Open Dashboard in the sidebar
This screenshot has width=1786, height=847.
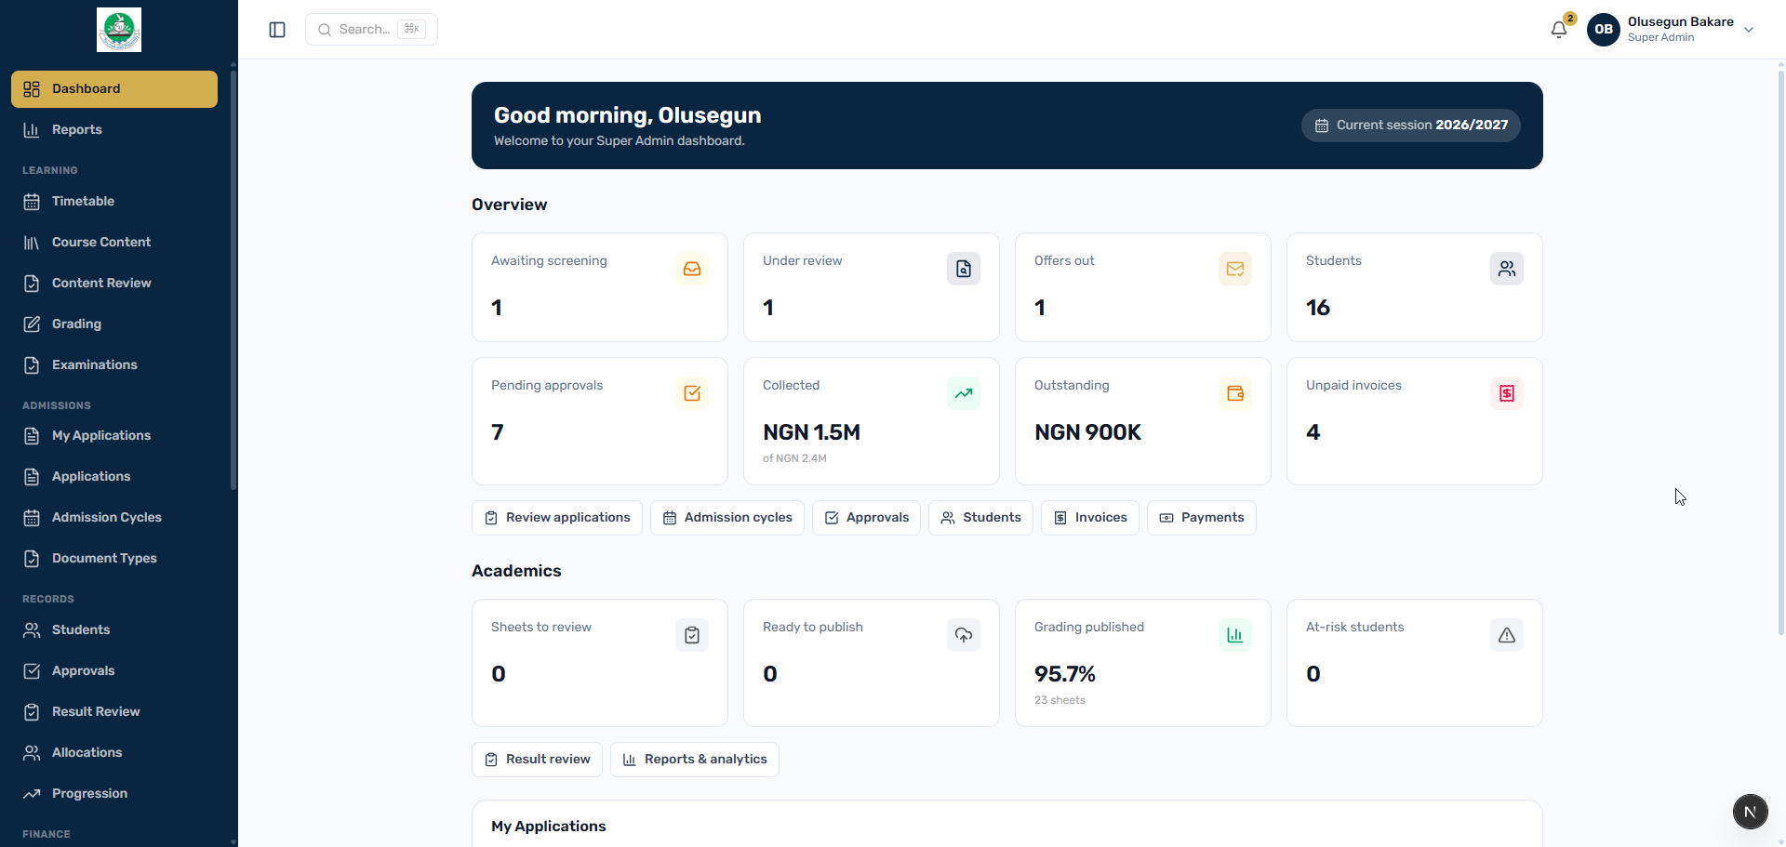pos(114,89)
